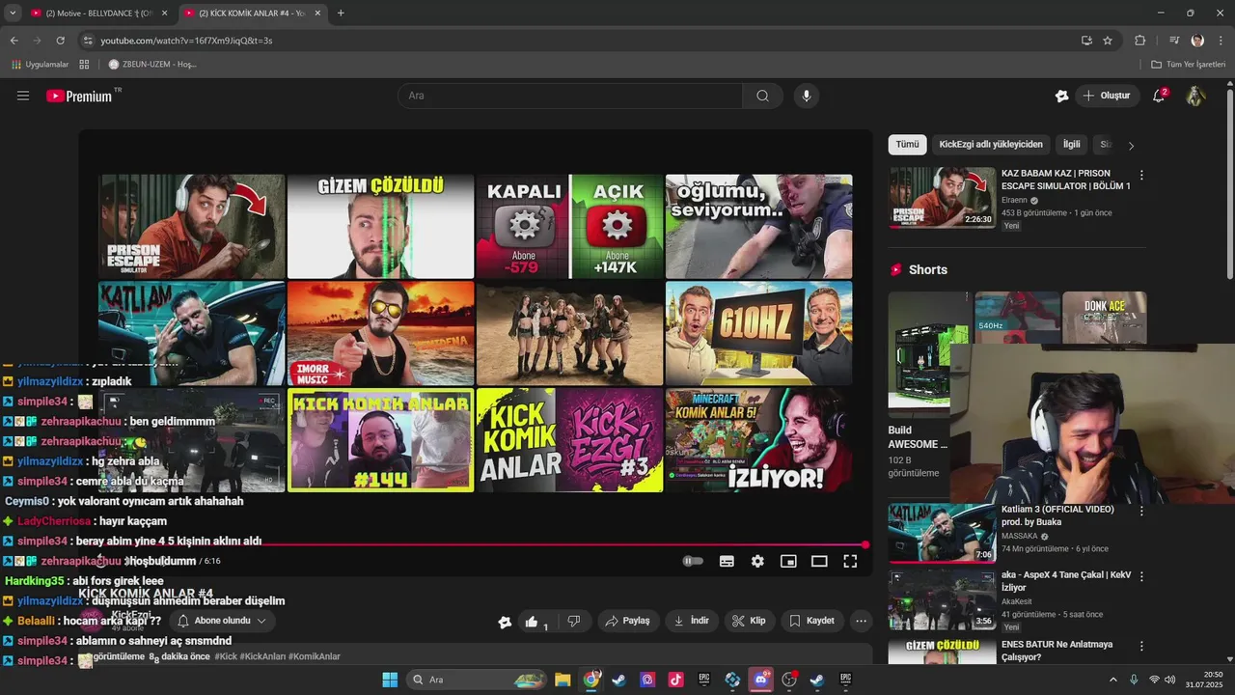
Task: Click the Kaydet save button
Action: 812,621
